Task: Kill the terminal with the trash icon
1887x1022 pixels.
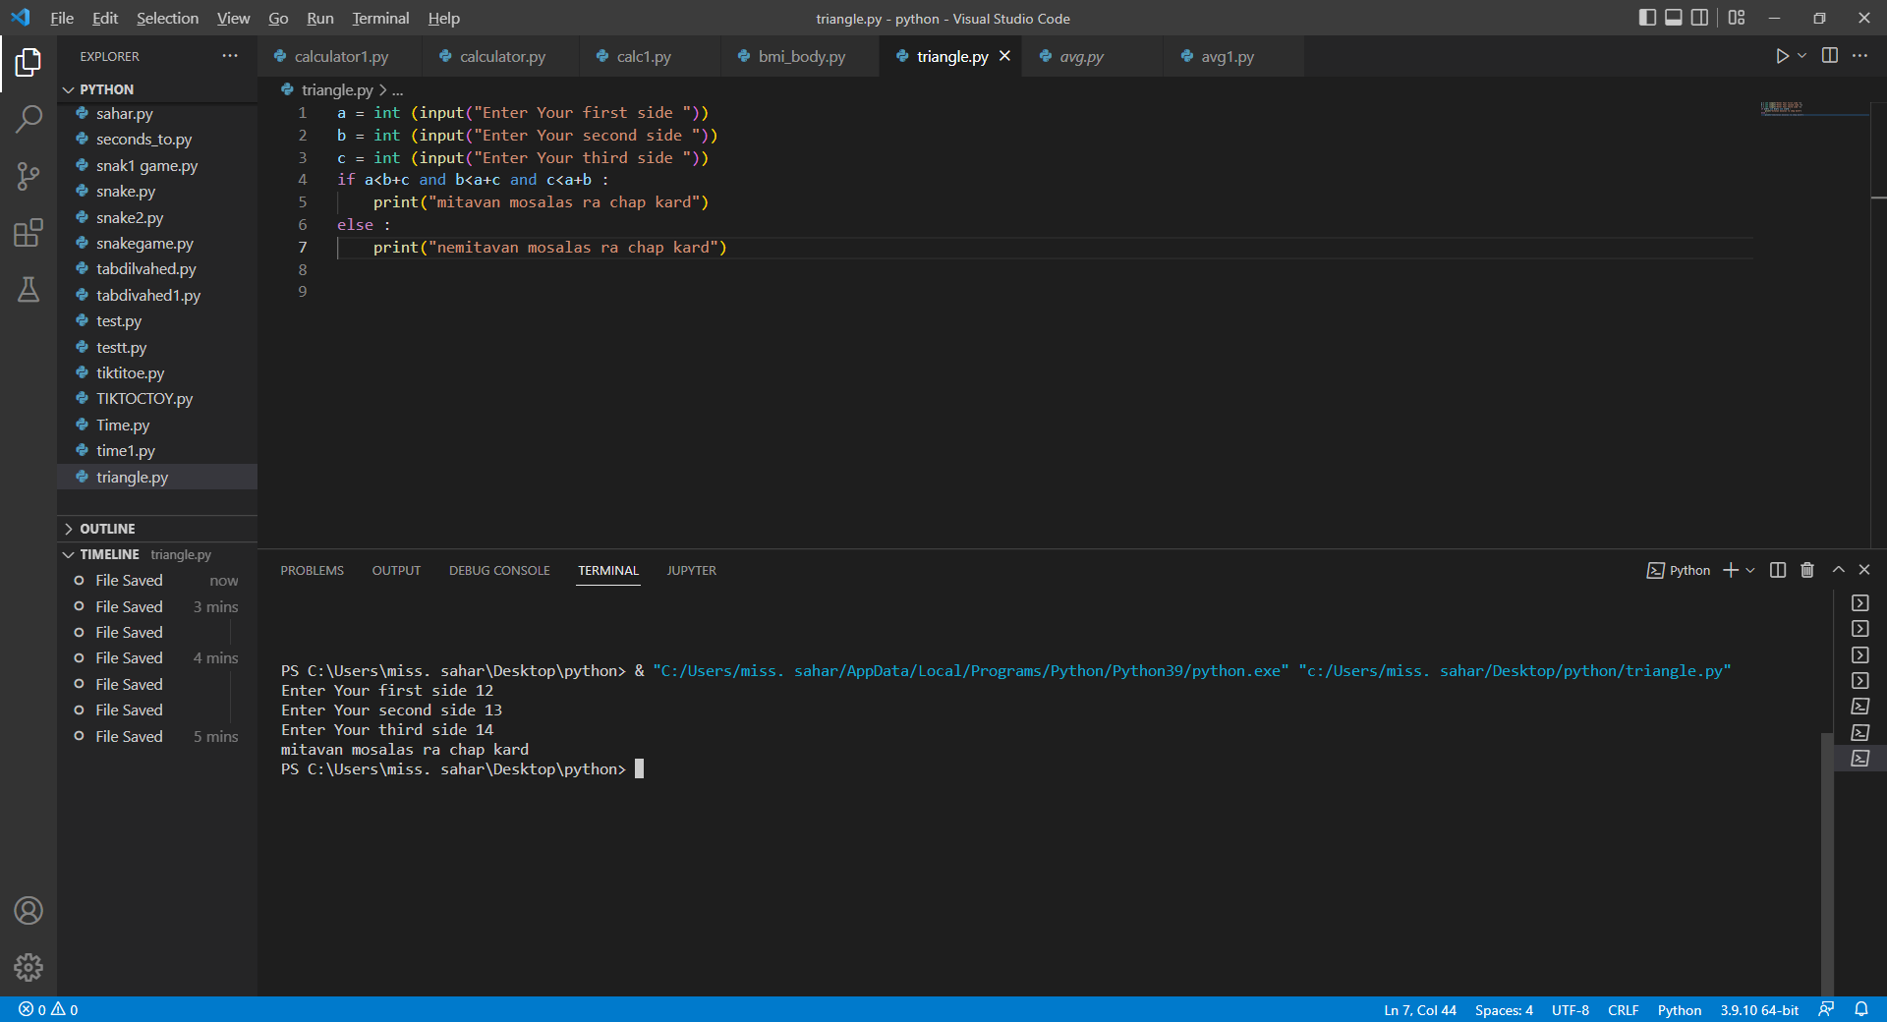Action: [1806, 570]
